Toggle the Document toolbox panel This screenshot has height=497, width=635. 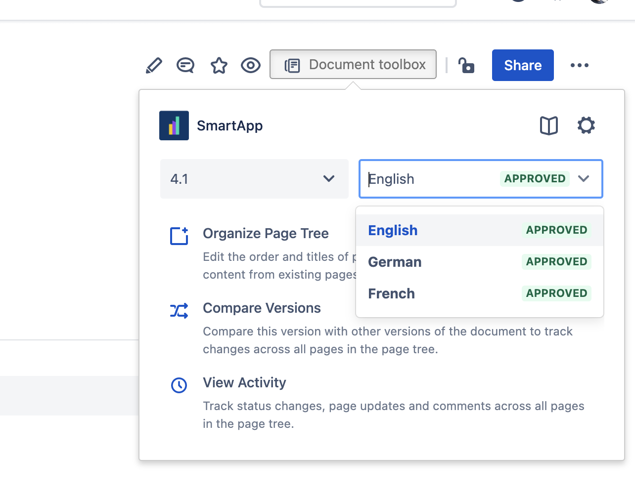point(353,64)
